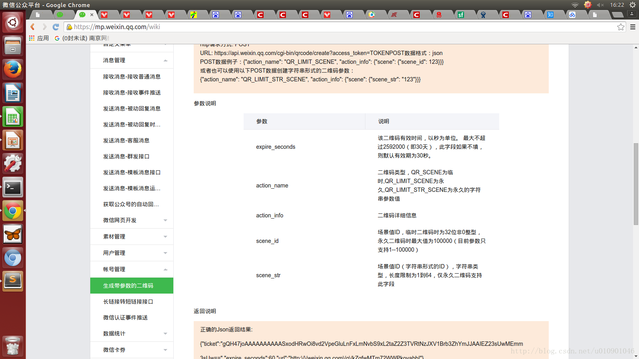Open the system power gear menu
This screenshot has width=639, height=359.
click(x=633, y=5)
